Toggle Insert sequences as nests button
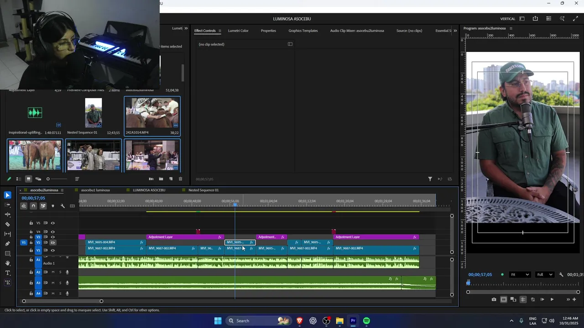Viewport: 584px width, 328px height. 24,206
